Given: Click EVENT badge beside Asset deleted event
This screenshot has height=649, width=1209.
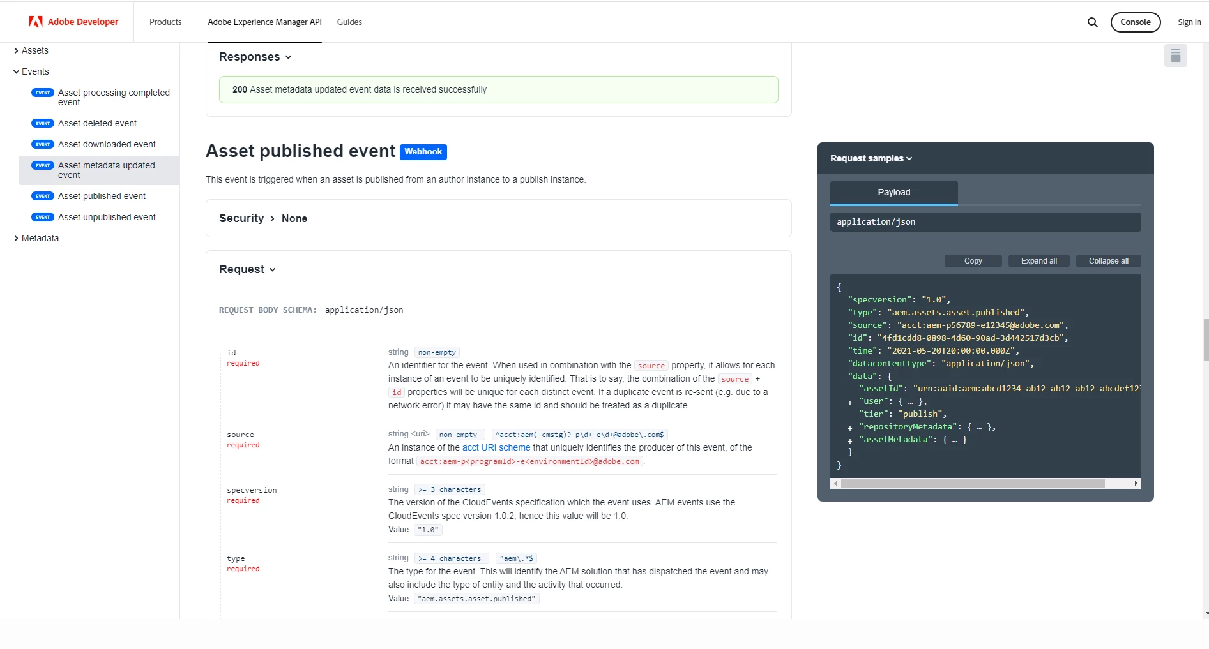Looking at the screenshot, I should point(43,123).
